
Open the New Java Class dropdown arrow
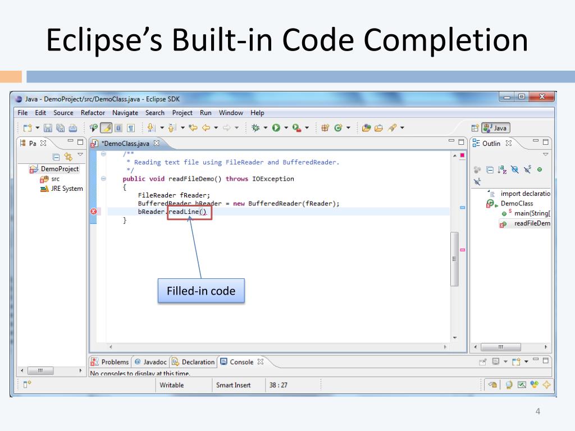pyautogui.click(x=348, y=128)
